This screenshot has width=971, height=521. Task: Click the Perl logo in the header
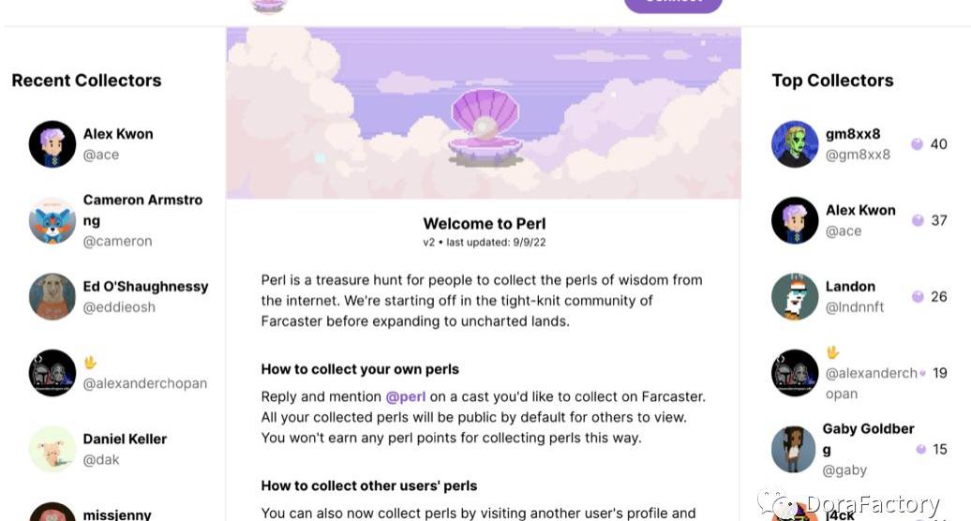tap(269, 5)
